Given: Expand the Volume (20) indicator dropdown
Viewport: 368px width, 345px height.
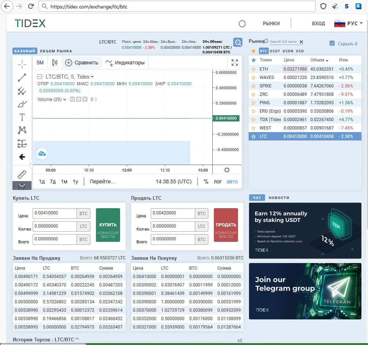Looking at the screenshot, I should click(x=65, y=100).
